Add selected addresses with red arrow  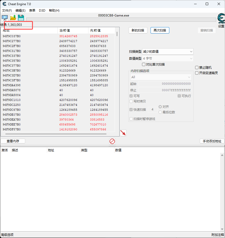123,133
